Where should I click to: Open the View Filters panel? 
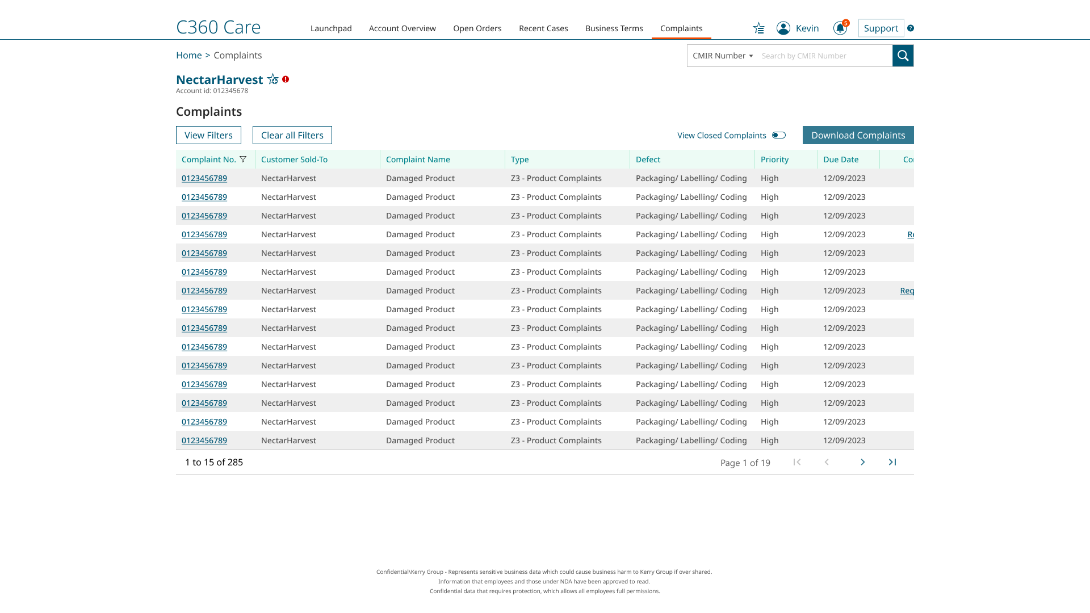[x=208, y=135]
